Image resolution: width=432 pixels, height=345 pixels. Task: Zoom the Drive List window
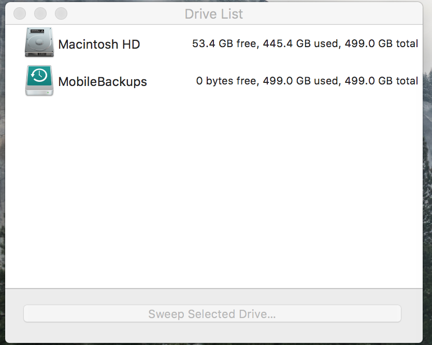(61, 13)
